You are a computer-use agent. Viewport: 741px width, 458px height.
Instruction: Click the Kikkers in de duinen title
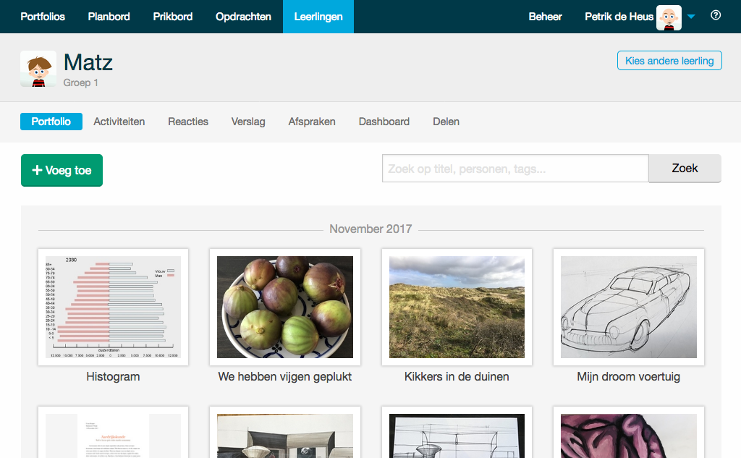click(457, 377)
